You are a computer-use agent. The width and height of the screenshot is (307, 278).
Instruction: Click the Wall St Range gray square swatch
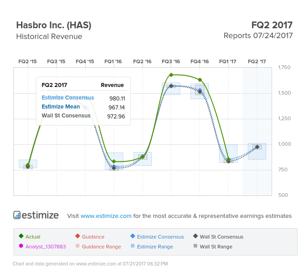(195, 246)
